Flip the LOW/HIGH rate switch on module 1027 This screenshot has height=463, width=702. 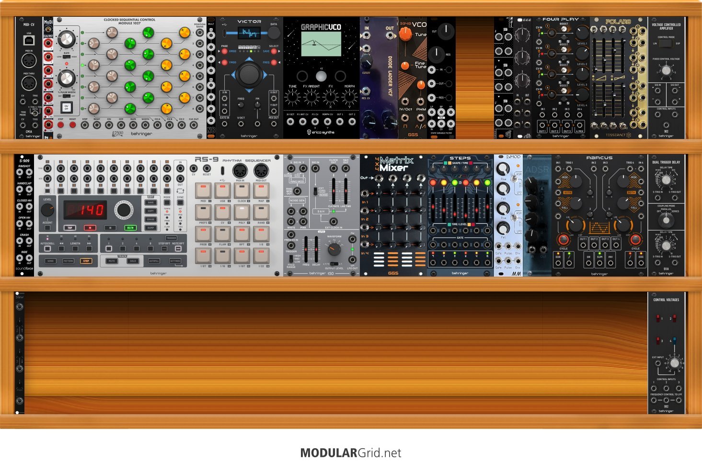click(x=67, y=57)
